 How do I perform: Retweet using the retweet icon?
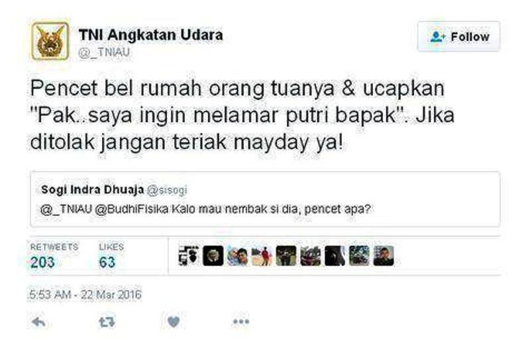click(107, 322)
